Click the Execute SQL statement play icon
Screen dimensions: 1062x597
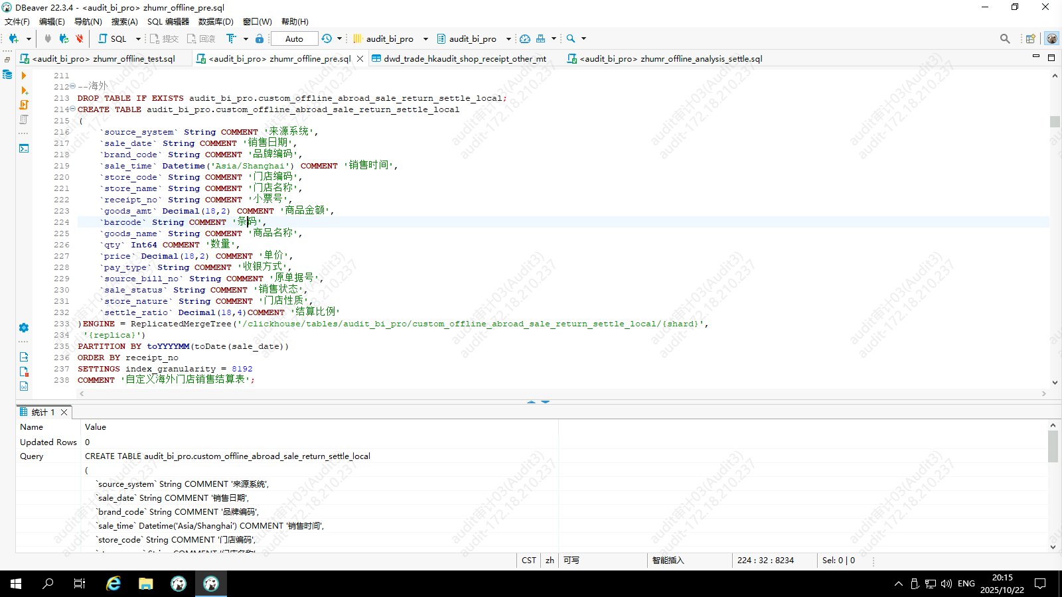[24, 76]
